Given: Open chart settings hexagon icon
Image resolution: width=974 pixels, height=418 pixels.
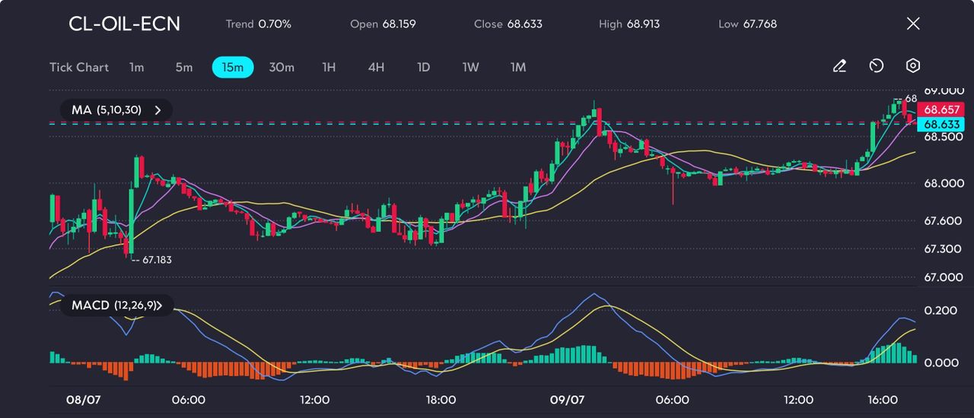Looking at the screenshot, I should (x=913, y=66).
